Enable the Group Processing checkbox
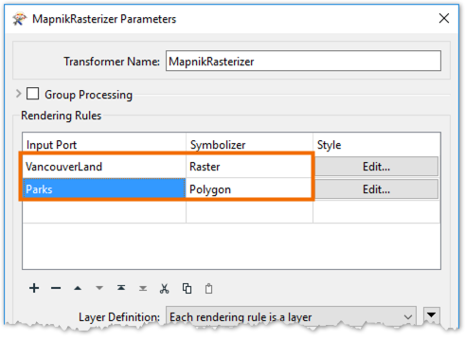 pyautogui.click(x=32, y=94)
